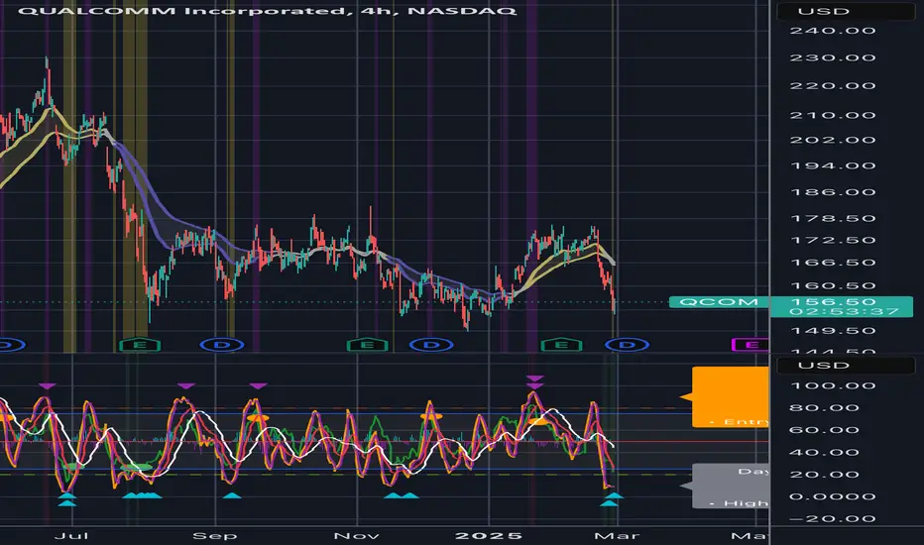The height and width of the screenshot is (545, 924).
Task: Click the Jul label on the time axis
Action: tap(71, 535)
